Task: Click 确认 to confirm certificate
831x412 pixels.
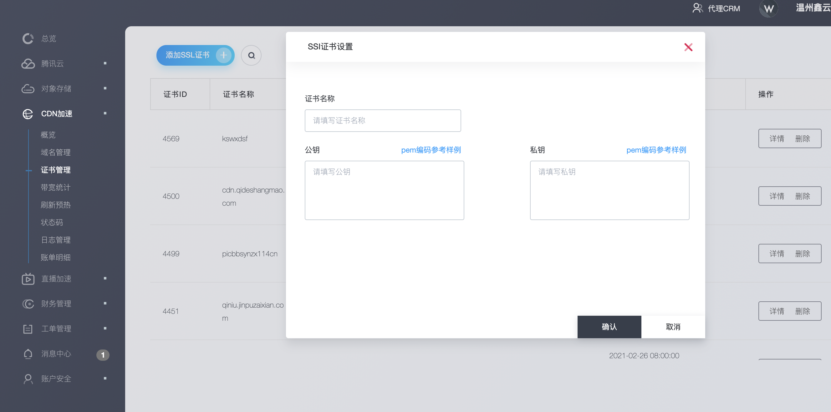Action: click(x=609, y=327)
